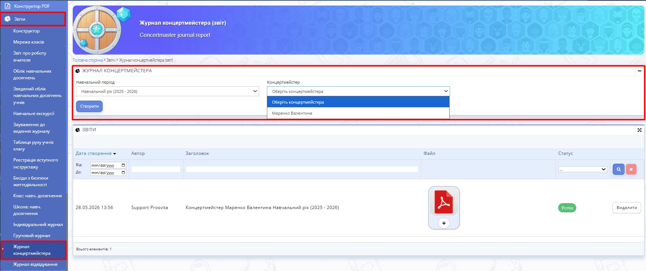Click the down arrow under PDF icon
The image size is (646, 271).
[x=444, y=223]
